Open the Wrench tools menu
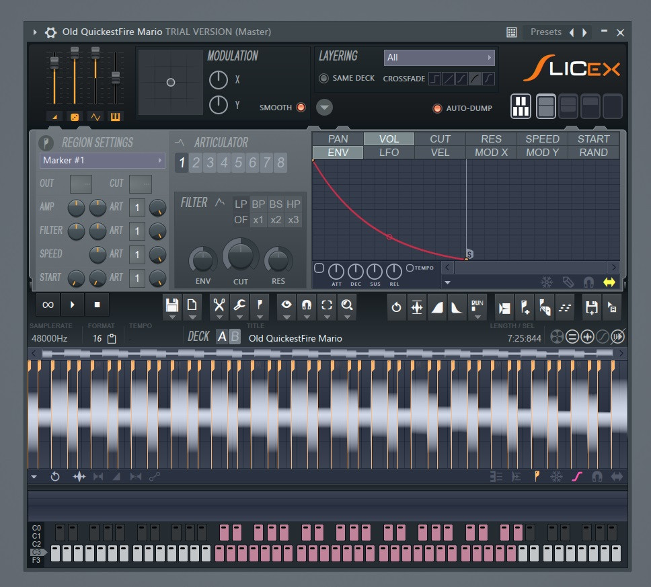This screenshot has height=587, width=651. [239, 303]
